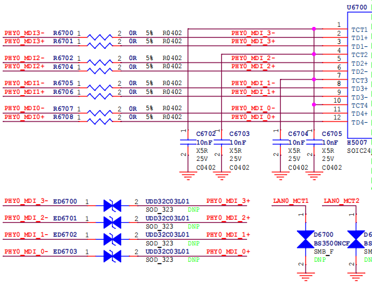
Task: Select the PHY0_MDI3- input net label
Action: 24,33
